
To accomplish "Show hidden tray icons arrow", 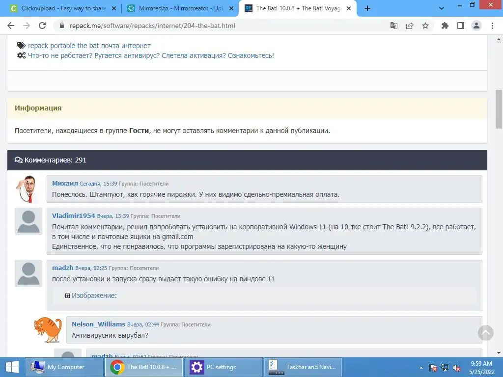I will (421, 368).
